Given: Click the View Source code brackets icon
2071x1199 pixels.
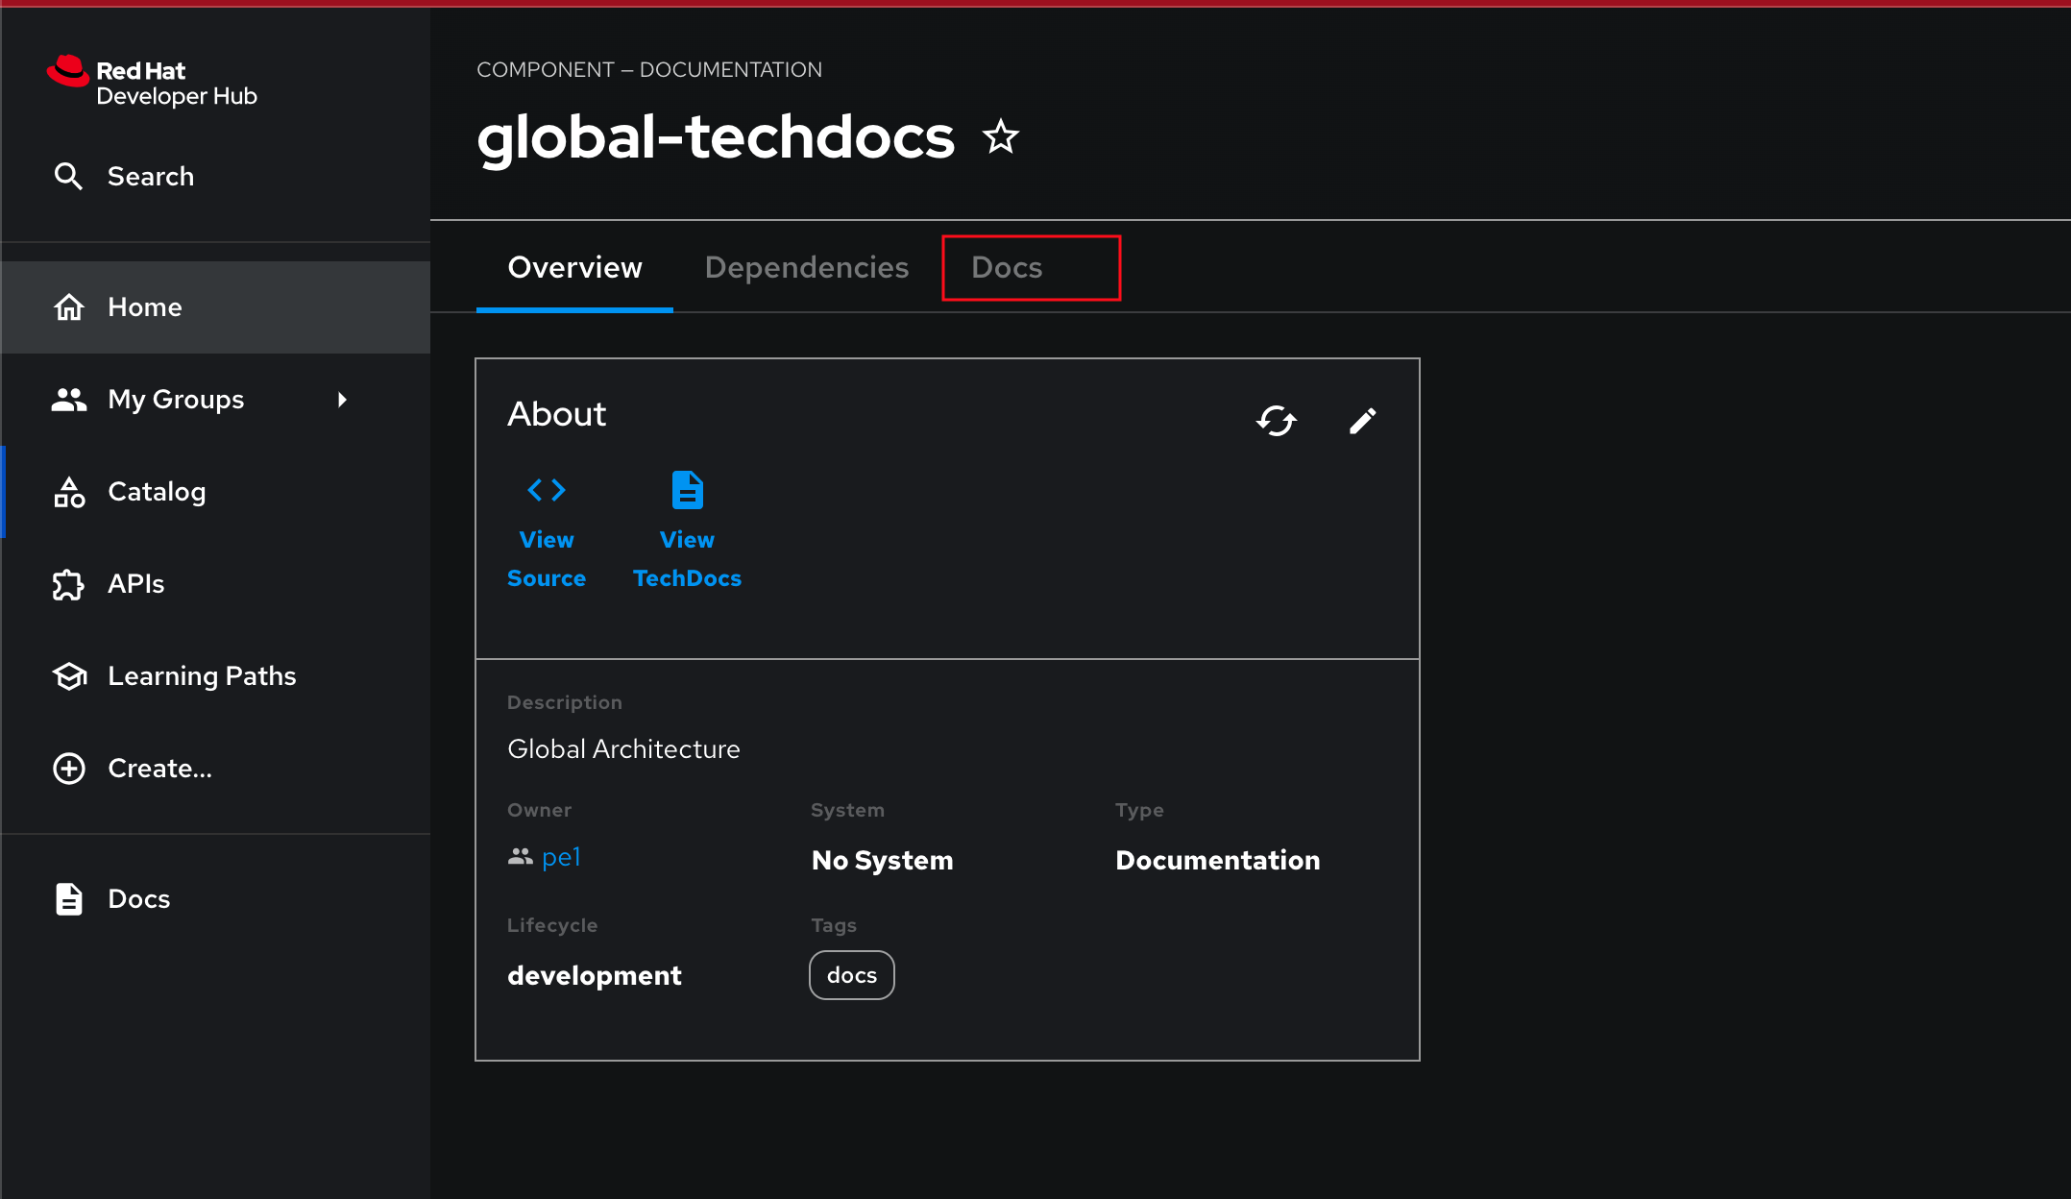Looking at the screenshot, I should [547, 490].
